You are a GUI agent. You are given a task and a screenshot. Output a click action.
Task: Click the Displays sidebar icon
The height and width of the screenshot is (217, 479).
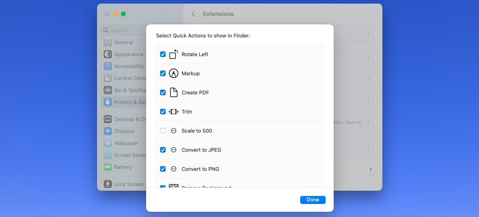click(x=108, y=131)
